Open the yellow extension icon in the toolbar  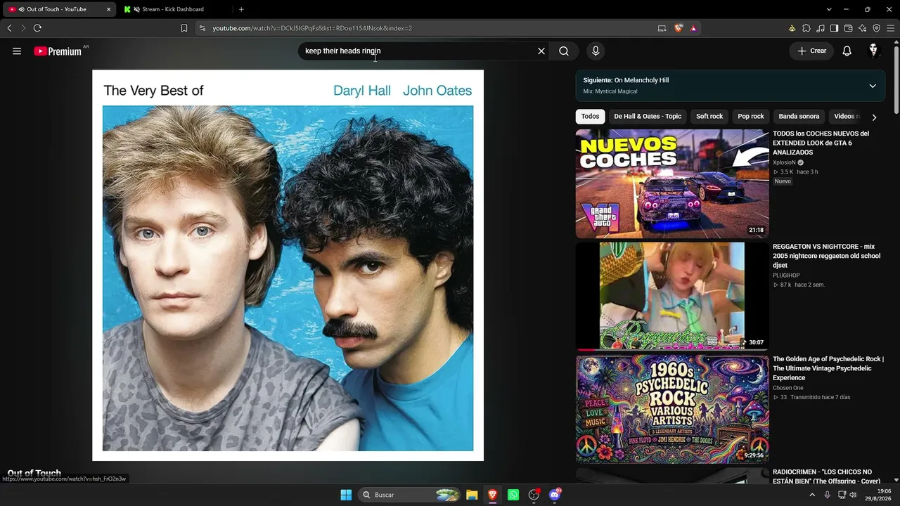[792, 28]
